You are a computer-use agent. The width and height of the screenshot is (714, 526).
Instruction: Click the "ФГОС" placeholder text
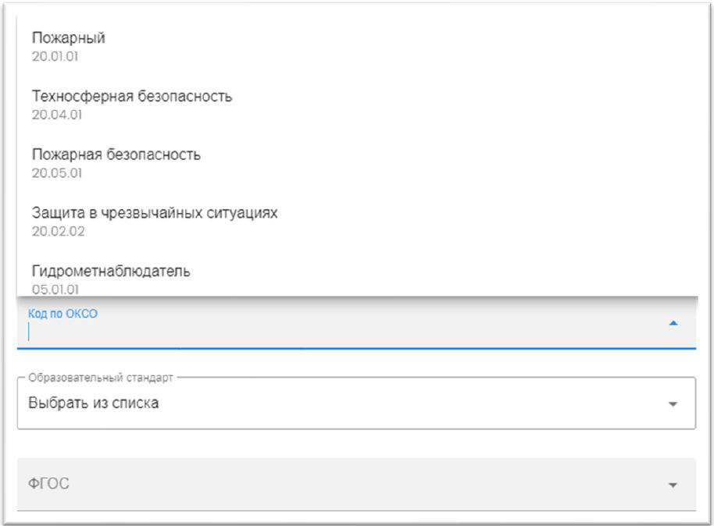pos(48,484)
